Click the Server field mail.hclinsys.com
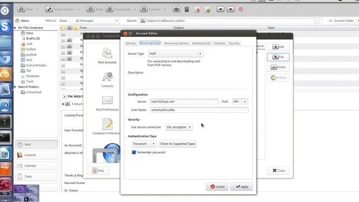 [185, 102]
